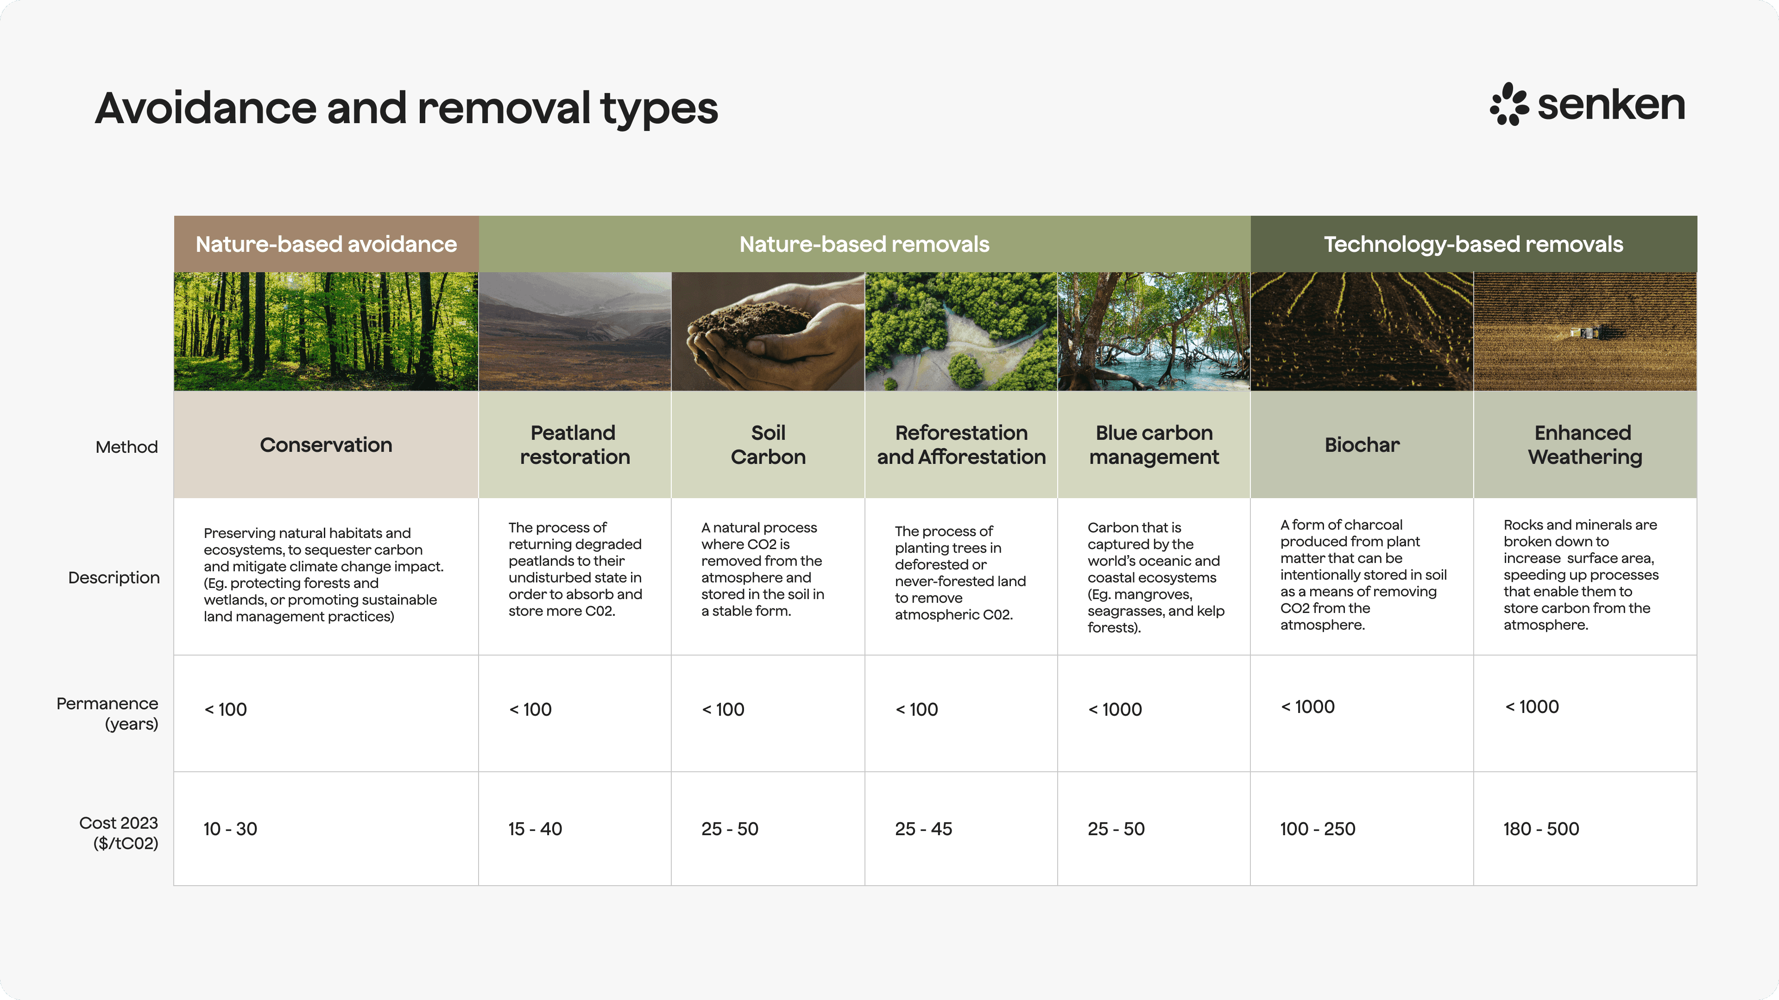
Task: Click Soil Carbon cost 25 - 50
Action: (730, 828)
